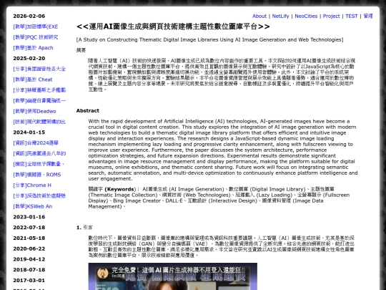Open the first [分享] article under 2025-02-20
Viewport: 386px width, 290px height.
point(39,69)
